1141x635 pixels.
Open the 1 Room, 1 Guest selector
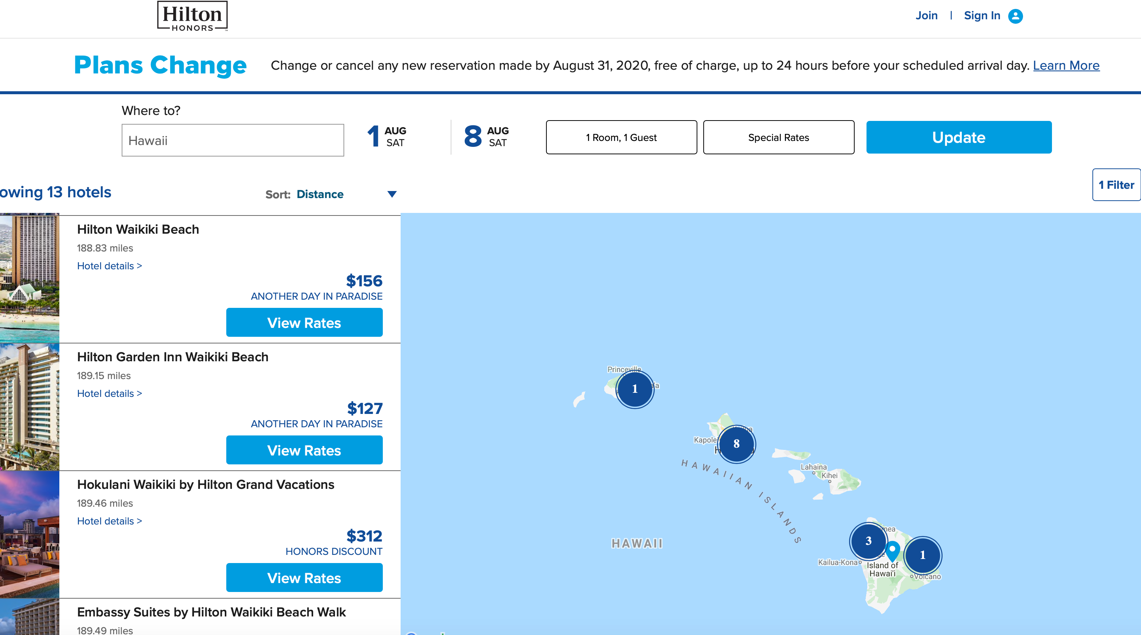621,137
